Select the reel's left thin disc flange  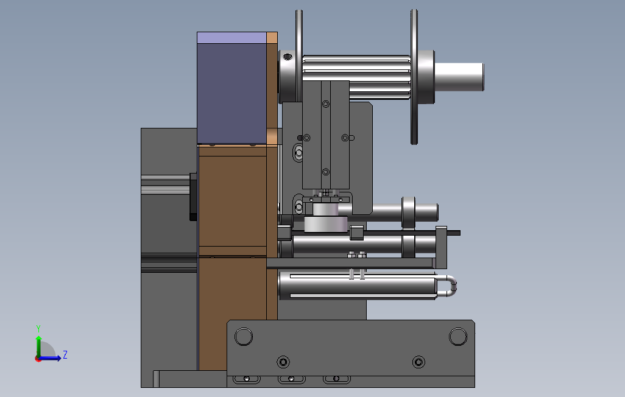point(299,56)
